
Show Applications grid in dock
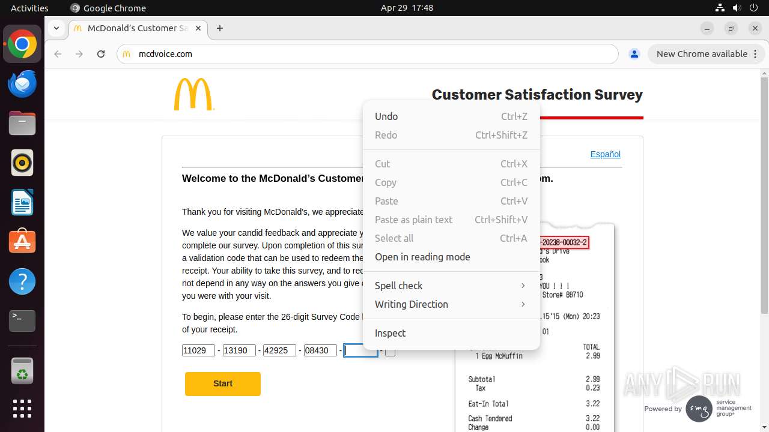point(22,409)
